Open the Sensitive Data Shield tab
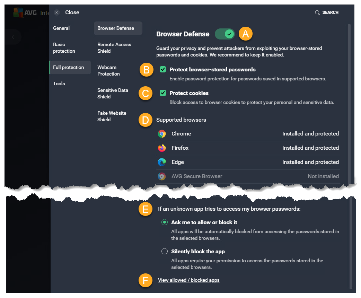The image size is (361, 298). point(113,94)
